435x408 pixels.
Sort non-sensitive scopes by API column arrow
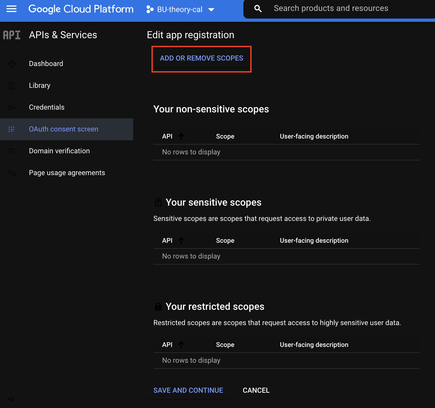pos(181,136)
